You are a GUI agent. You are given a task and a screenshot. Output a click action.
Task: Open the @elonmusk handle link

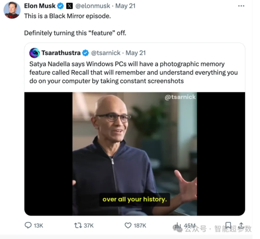pos(93,6)
